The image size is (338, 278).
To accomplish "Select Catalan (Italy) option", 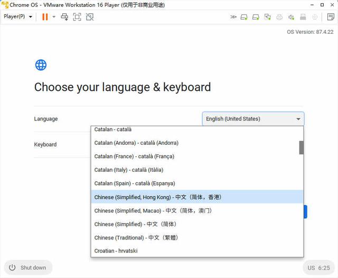I will tap(197, 170).
